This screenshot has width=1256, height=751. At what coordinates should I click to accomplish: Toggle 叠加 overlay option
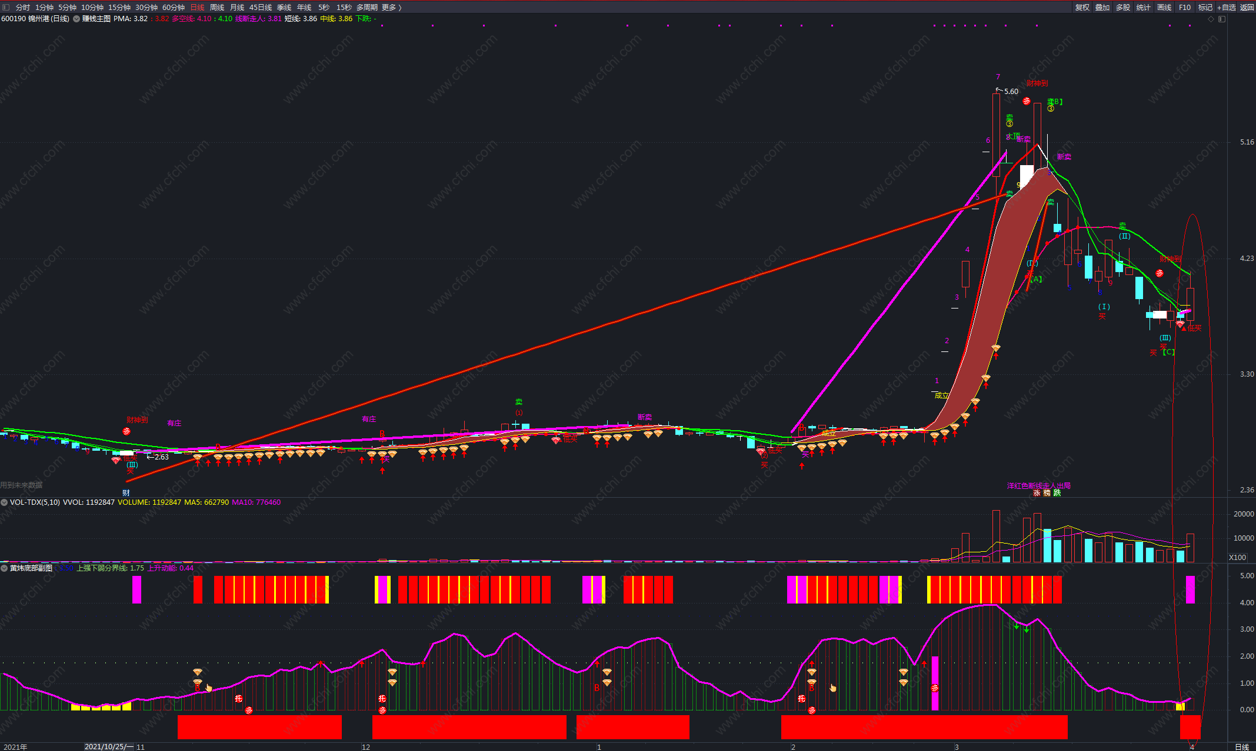pyautogui.click(x=1102, y=7)
